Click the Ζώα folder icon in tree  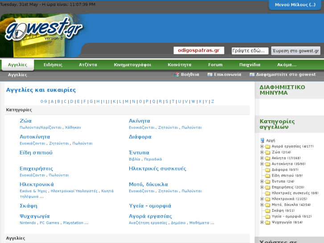267,152
